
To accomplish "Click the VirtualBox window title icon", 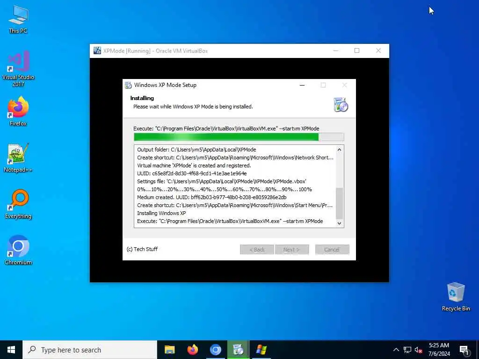I will point(97,50).
